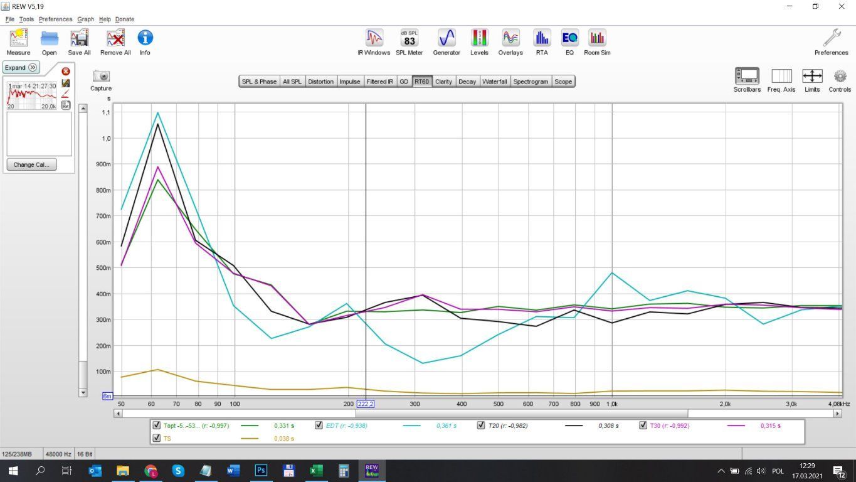This screenshot has width=856, height=482.
Task: Open the Windows Start menu
Action: 13,470
